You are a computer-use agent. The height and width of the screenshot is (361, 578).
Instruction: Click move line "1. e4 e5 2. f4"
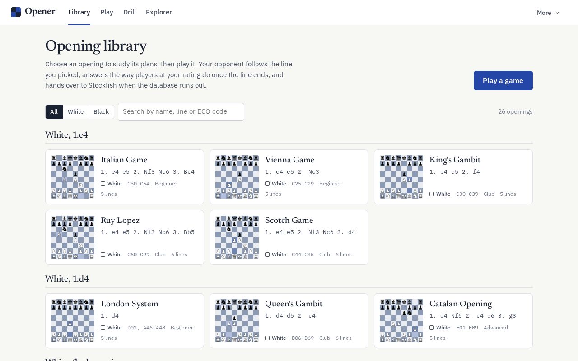pos(455,172)
